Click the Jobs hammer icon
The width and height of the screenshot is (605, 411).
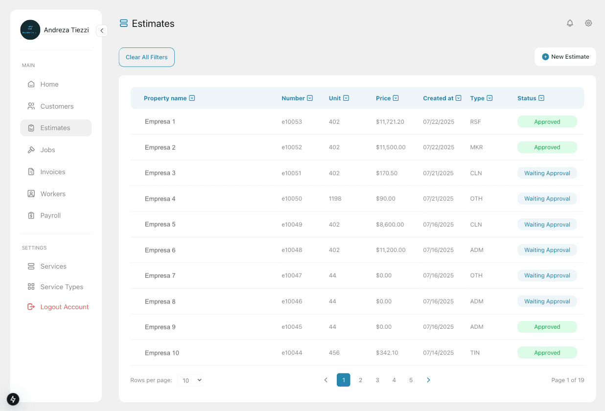point(31,150)
